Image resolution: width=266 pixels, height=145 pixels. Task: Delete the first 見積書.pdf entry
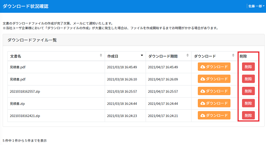point(248,67)
